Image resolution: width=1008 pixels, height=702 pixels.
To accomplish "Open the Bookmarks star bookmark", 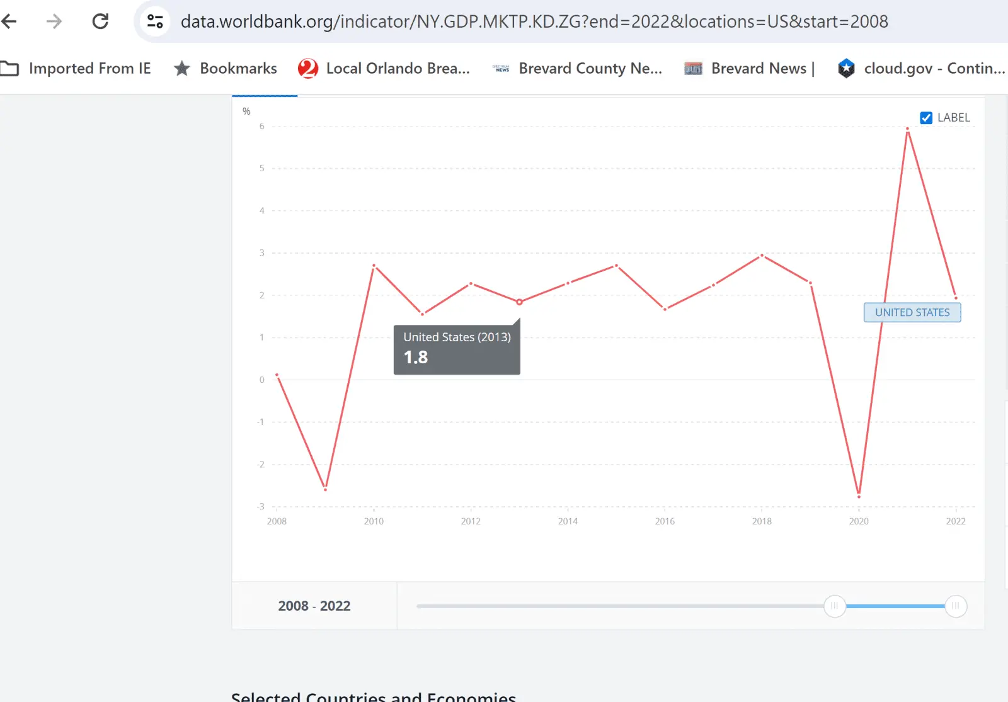I will click(x=226, y=68).
